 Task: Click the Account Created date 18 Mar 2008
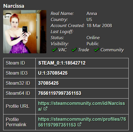[x=99, y=26]
